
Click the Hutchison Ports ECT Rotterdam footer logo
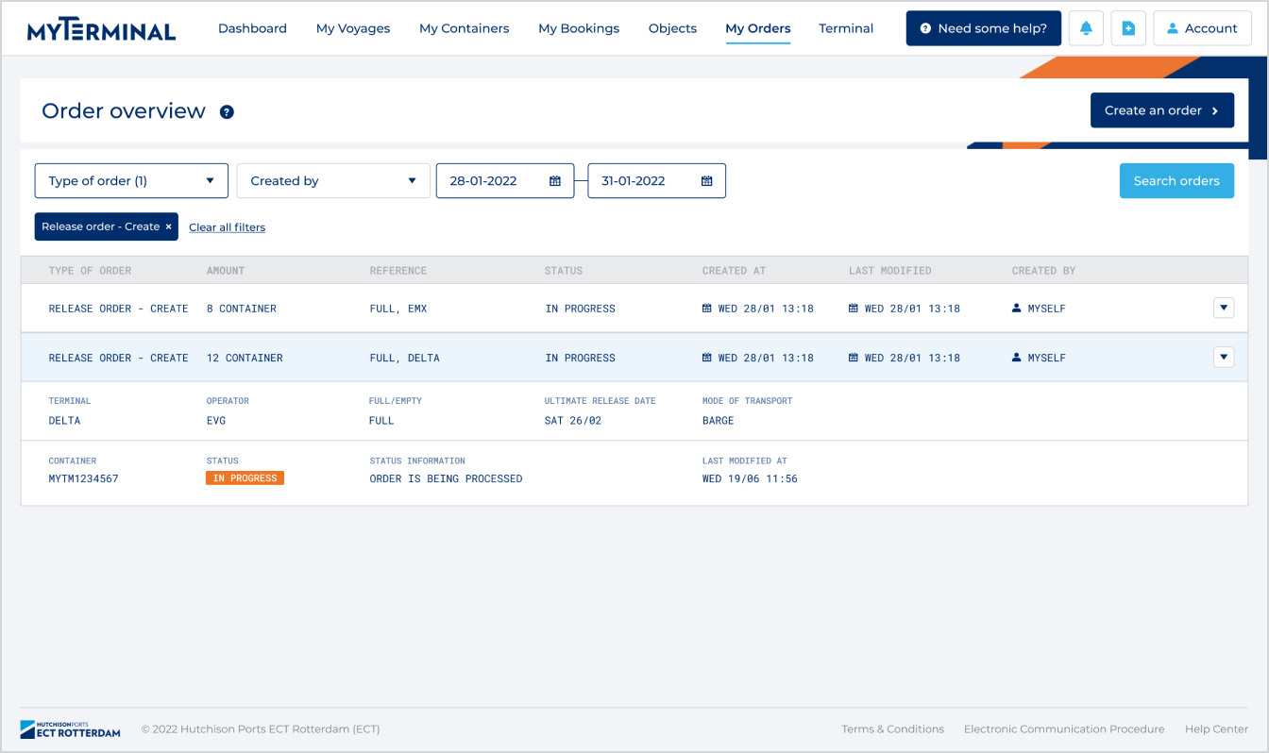(71, 728)
